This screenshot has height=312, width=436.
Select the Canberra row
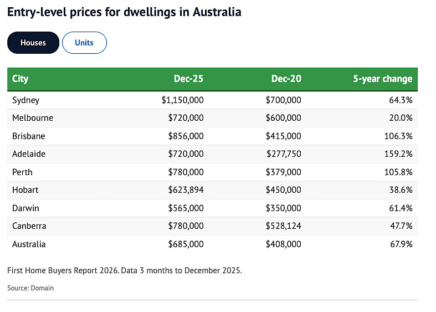[x=212, y=226]
